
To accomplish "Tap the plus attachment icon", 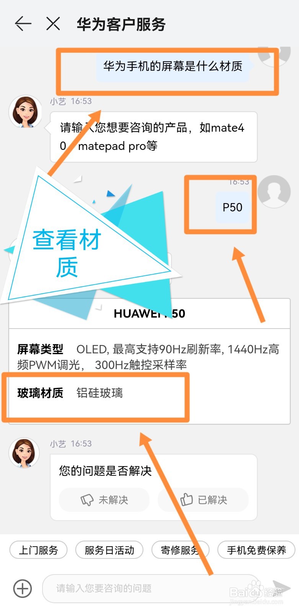I will [x=23, y=588].
